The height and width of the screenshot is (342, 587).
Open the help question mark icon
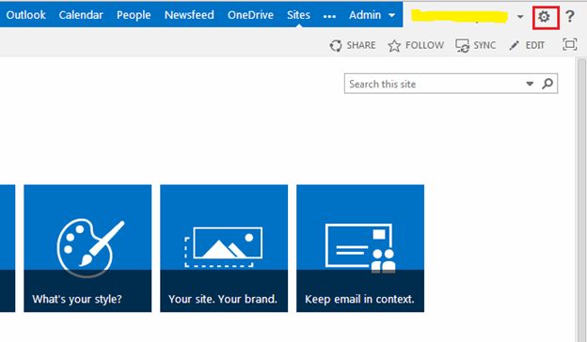coord(570,17)
